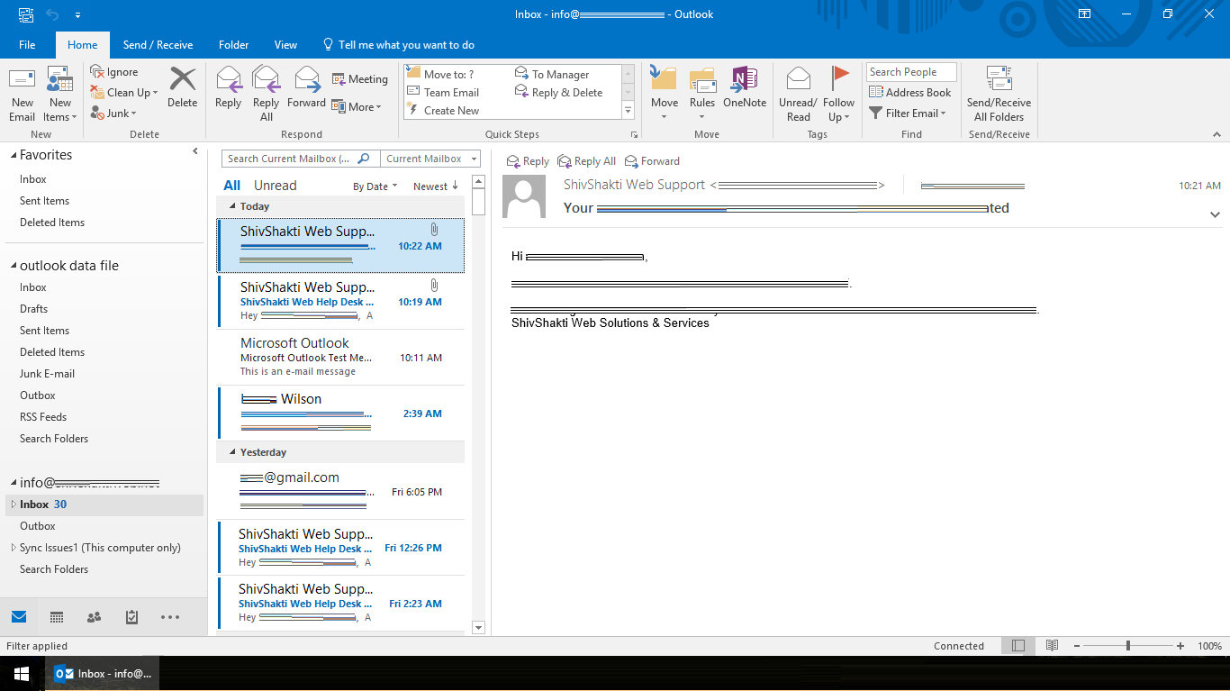Click the ribbon Reply icon

pyautogui.click(x=229, y=87)
